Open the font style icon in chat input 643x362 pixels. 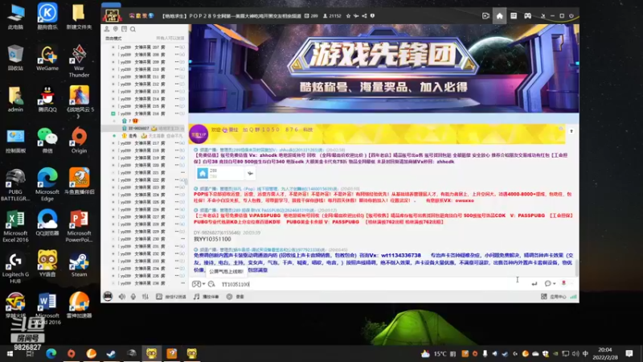pyautogui.click(x=211, y=284)
